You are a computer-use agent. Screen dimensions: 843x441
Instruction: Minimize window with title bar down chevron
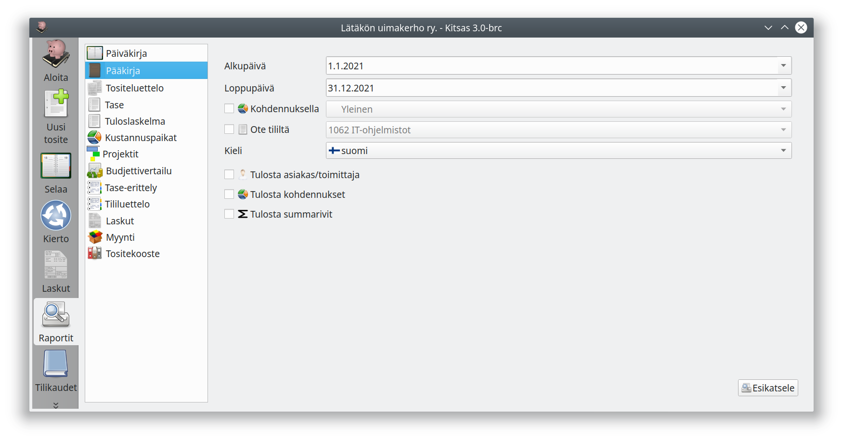point(768,27)
